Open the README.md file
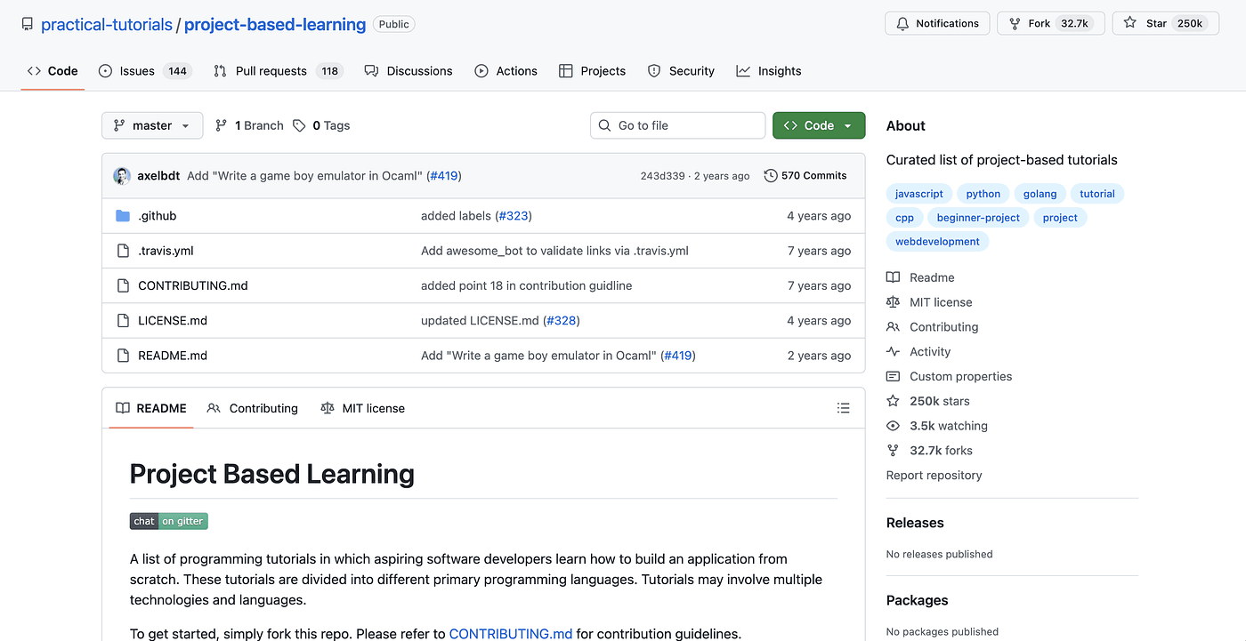 coord(173,356)
